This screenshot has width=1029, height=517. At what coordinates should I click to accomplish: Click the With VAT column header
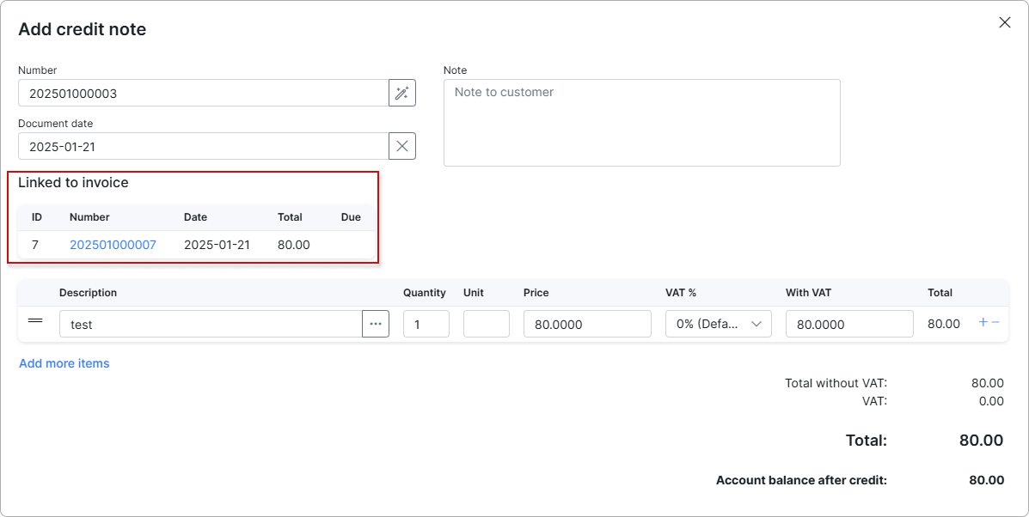point(808,292)
